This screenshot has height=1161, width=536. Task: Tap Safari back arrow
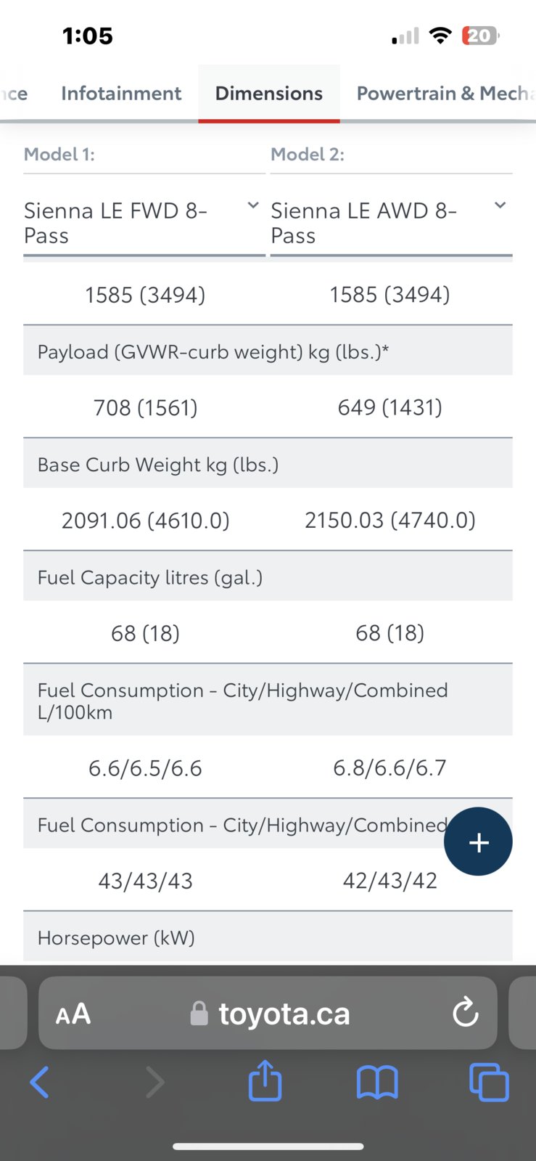[x=40, y=1082]
